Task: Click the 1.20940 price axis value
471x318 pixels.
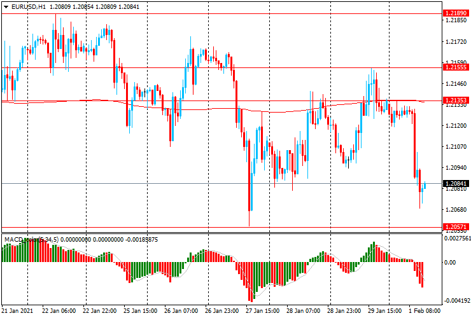Action: coord(456,167)
